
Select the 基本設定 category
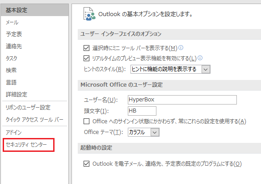tap(34, 10)
